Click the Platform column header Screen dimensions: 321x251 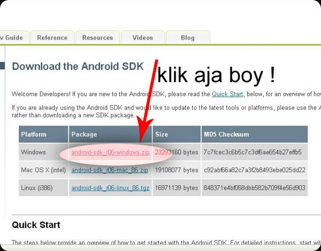[x=34, y=135]
